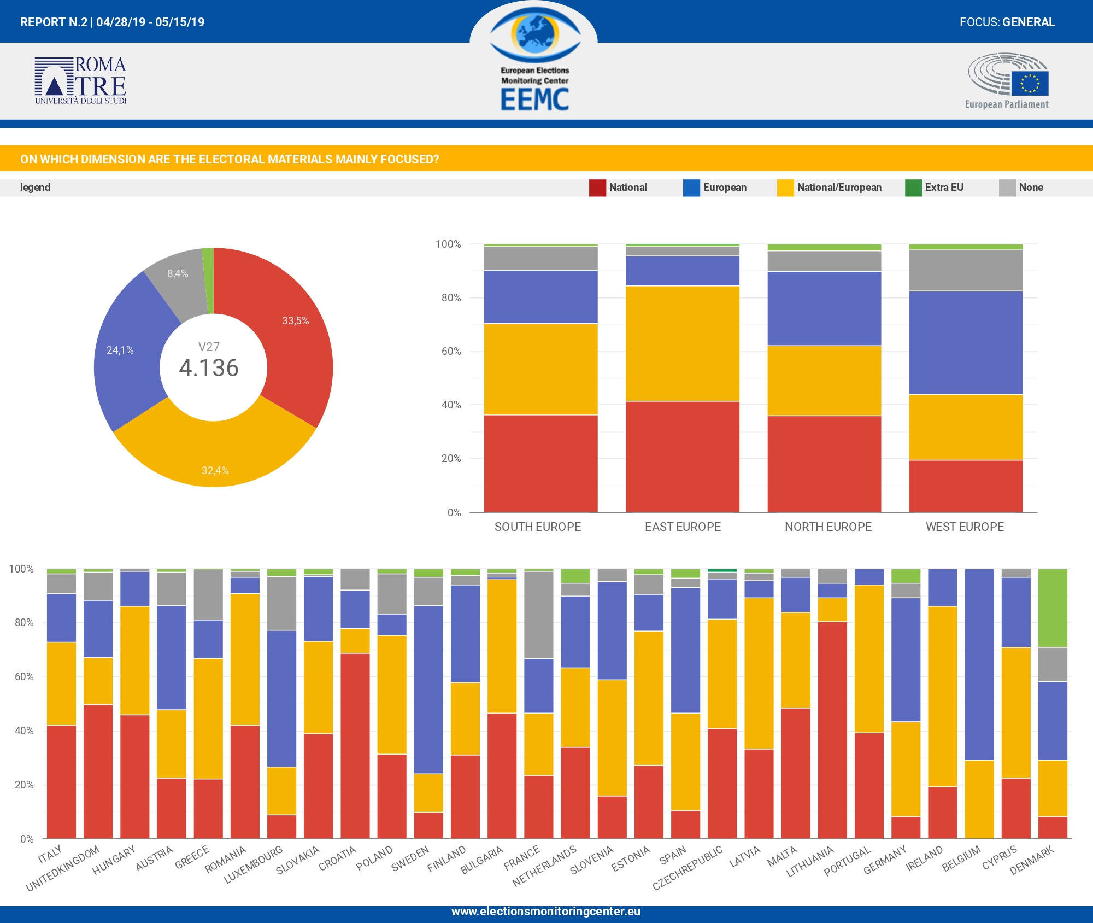Click the EEMC eye logo

(x=534, y=60)
